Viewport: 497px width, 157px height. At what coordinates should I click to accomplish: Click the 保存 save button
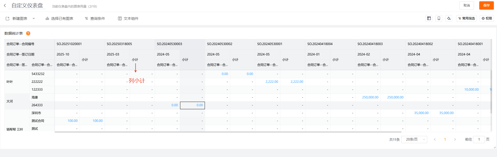[486, 5]
